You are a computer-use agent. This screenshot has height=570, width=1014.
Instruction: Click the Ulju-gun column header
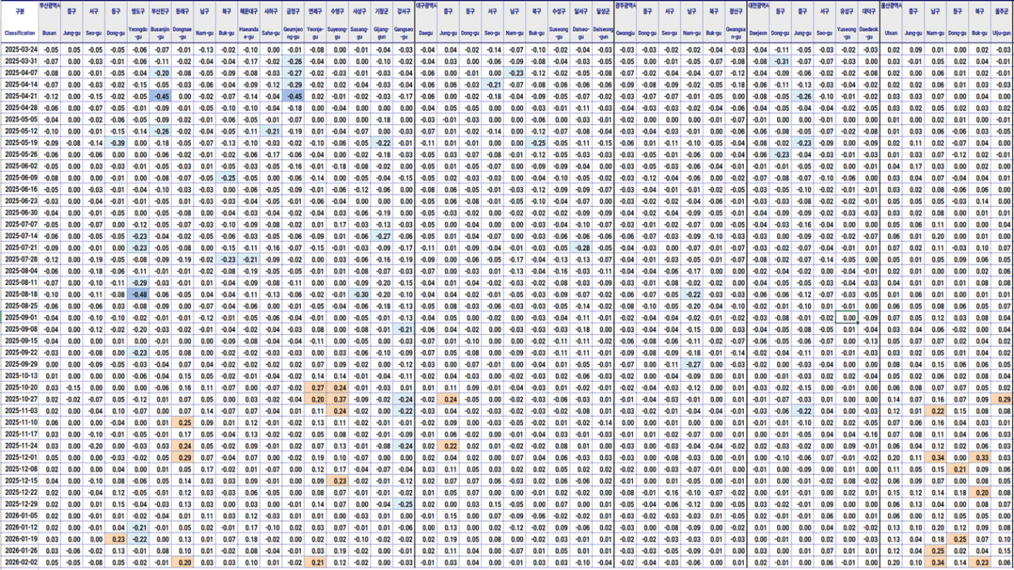[x=1001, y=33]
